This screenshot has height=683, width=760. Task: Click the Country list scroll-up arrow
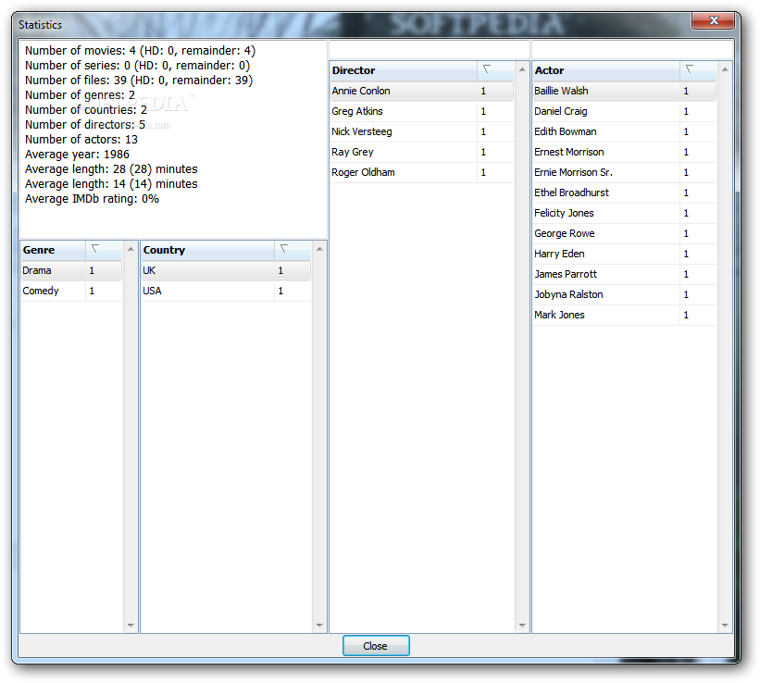(x=319, y=249)
